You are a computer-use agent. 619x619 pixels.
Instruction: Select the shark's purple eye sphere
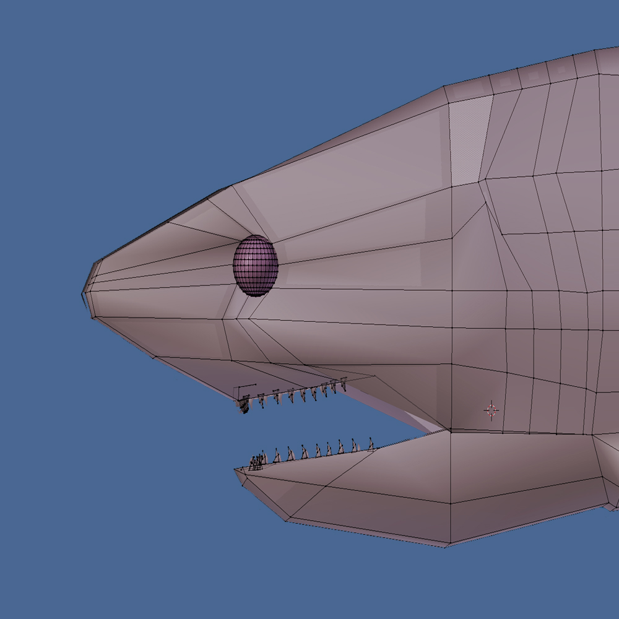(x=255, y=265)
